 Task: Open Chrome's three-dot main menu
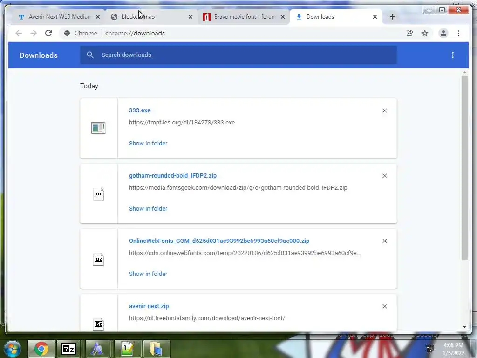point(458,33)
